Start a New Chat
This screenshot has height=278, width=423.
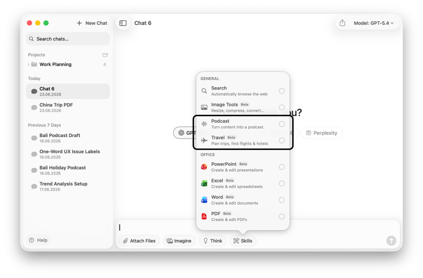pyautogui.click(x=92, y=23)
